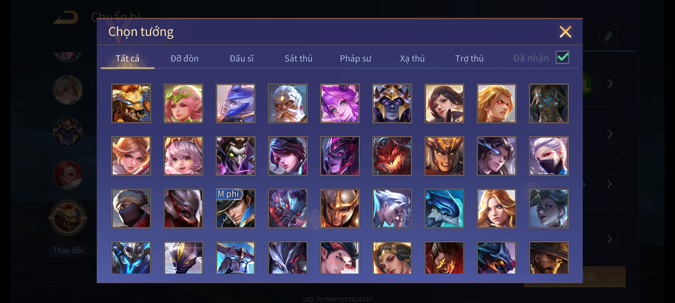The image size is (675, 303).
Task: Choose the pink-haired girl with green crown
Action: (183, 103)
